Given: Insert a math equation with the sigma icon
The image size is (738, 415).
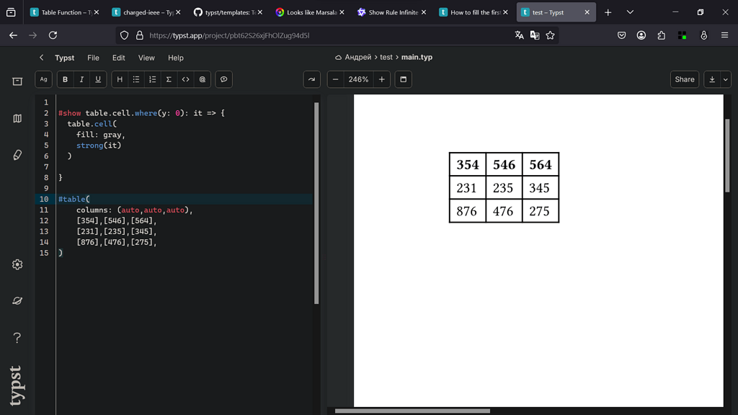Looking at the screenshot, I should [168, 79].
